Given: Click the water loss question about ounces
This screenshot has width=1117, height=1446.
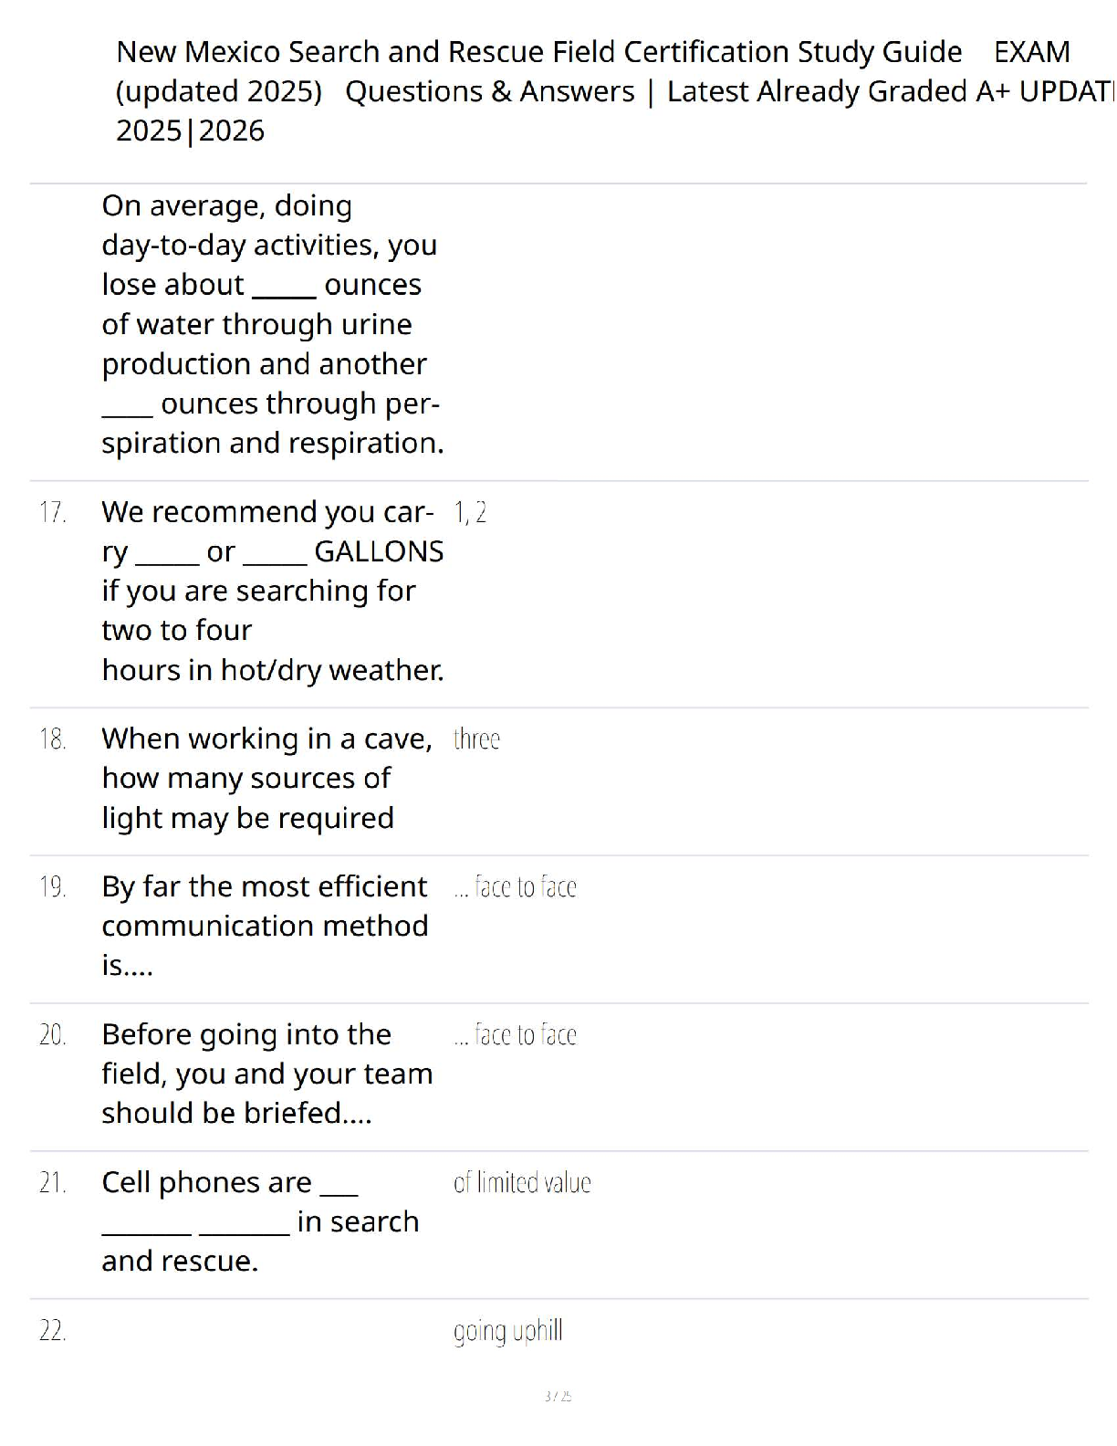Looking at the screenshot, I should [x=272, y=324].
